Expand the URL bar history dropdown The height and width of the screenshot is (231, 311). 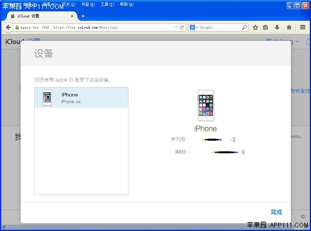176,27
